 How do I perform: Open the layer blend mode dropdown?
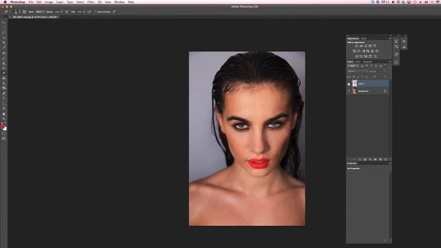tap(358, 72)
